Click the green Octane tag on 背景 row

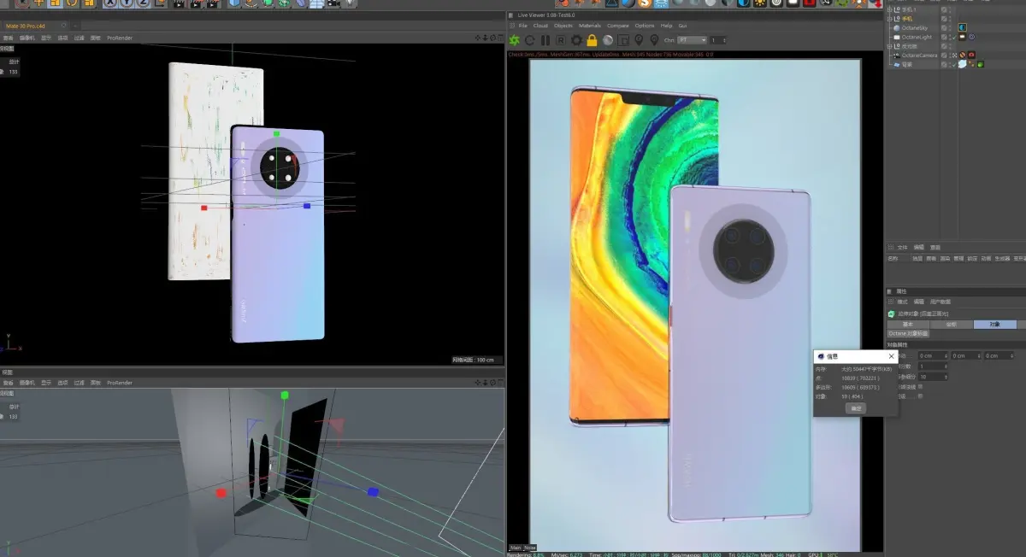[981, 64]
